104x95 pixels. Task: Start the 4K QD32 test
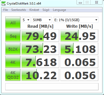13,75
